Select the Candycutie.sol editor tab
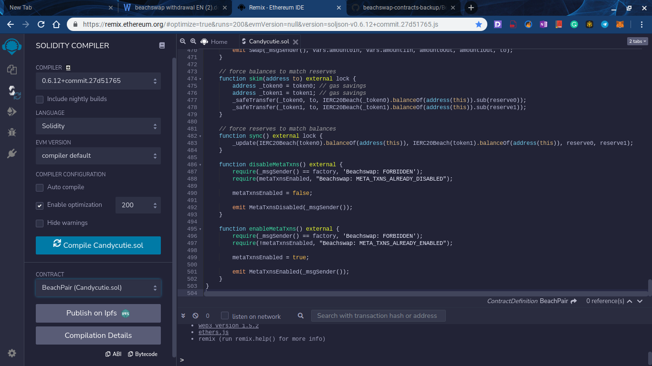Viewport: 652px width, 366px height. 269,42
